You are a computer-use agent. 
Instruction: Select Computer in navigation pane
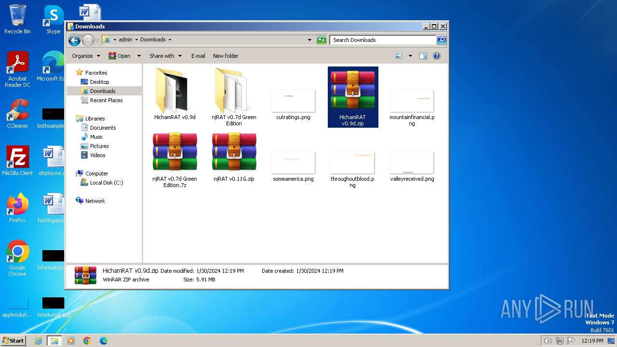(96, 173)
